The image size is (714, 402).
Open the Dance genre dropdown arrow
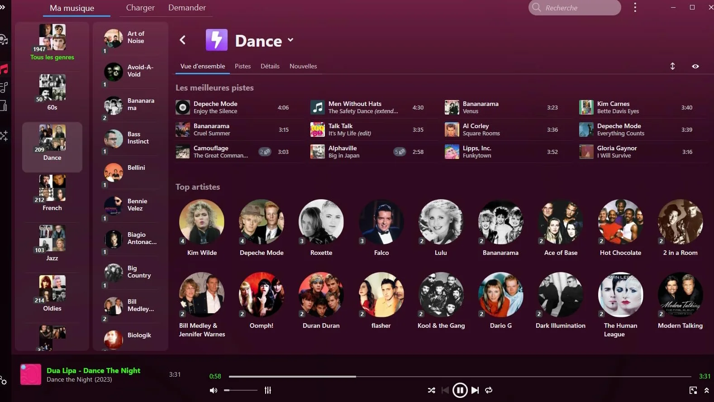(290, 40)
